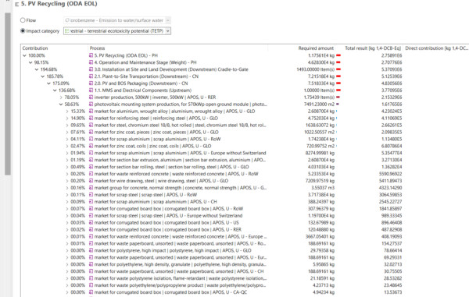This screenshot has height=297, width=469.
Task: Expand the 15.33% aluminium wrought alloy row
Action: pos(67,111)
